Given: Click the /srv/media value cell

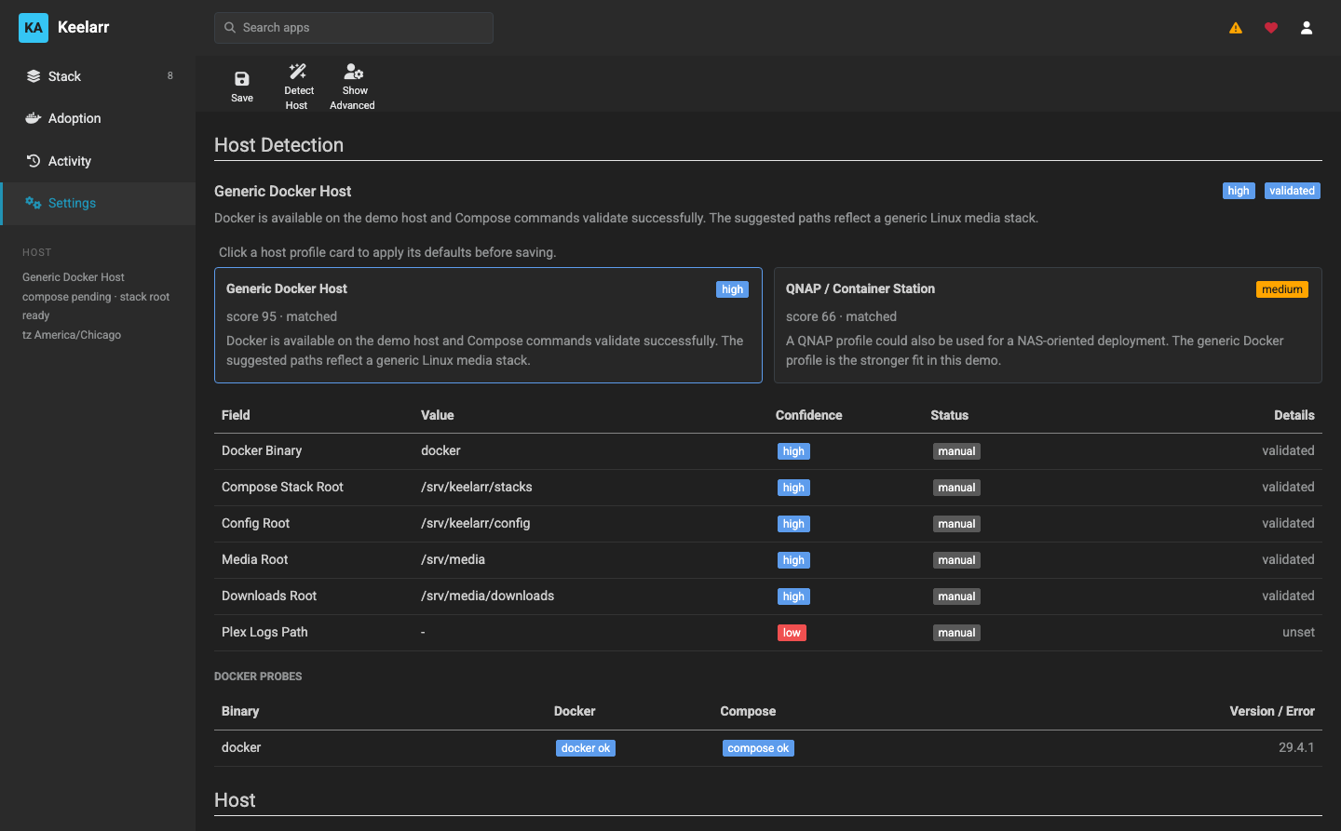Looking at the screenshot, I should click(454, 559).
